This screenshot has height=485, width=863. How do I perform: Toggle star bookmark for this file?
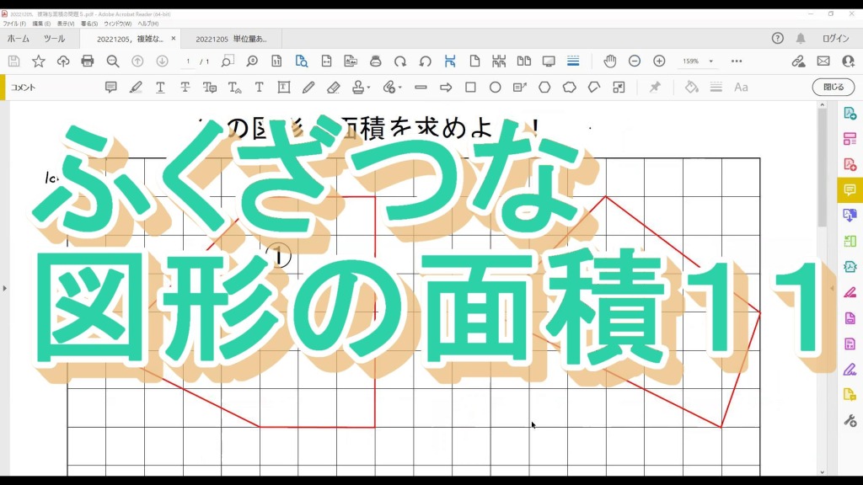[x=39, y=61]
